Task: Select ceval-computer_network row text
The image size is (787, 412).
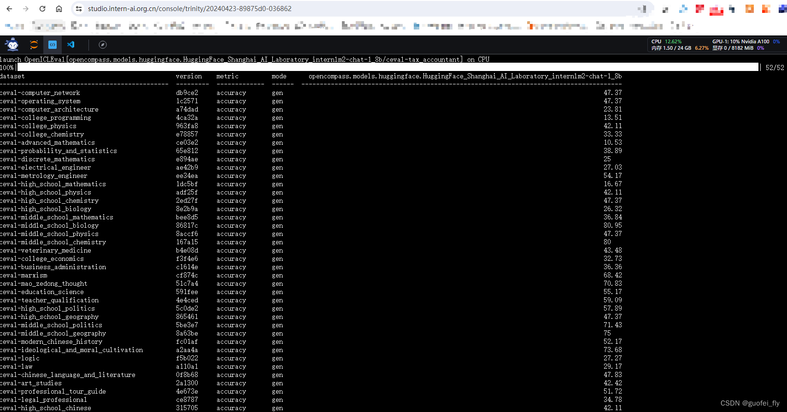Action: click(40, 93)
